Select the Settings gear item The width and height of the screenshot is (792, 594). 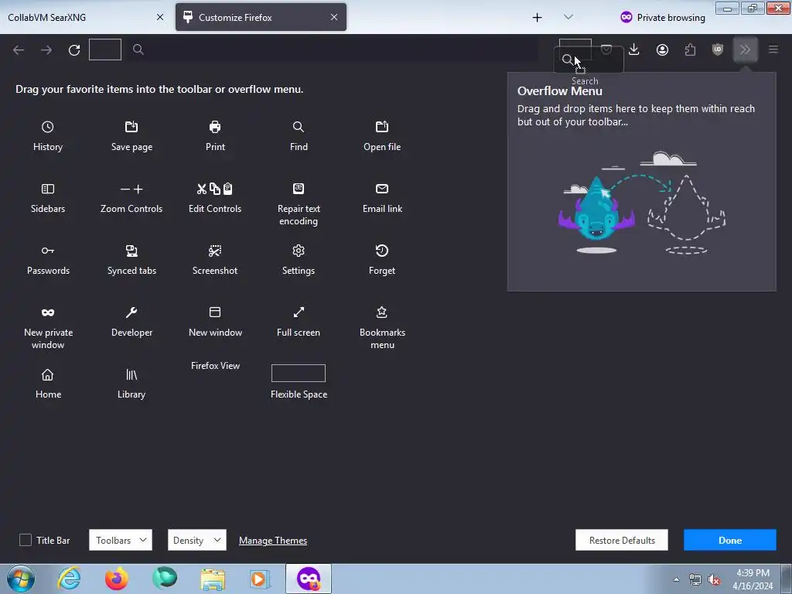tap(299, 251)
